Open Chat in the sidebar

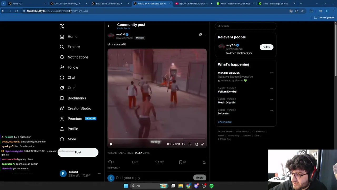click(68, 78)
